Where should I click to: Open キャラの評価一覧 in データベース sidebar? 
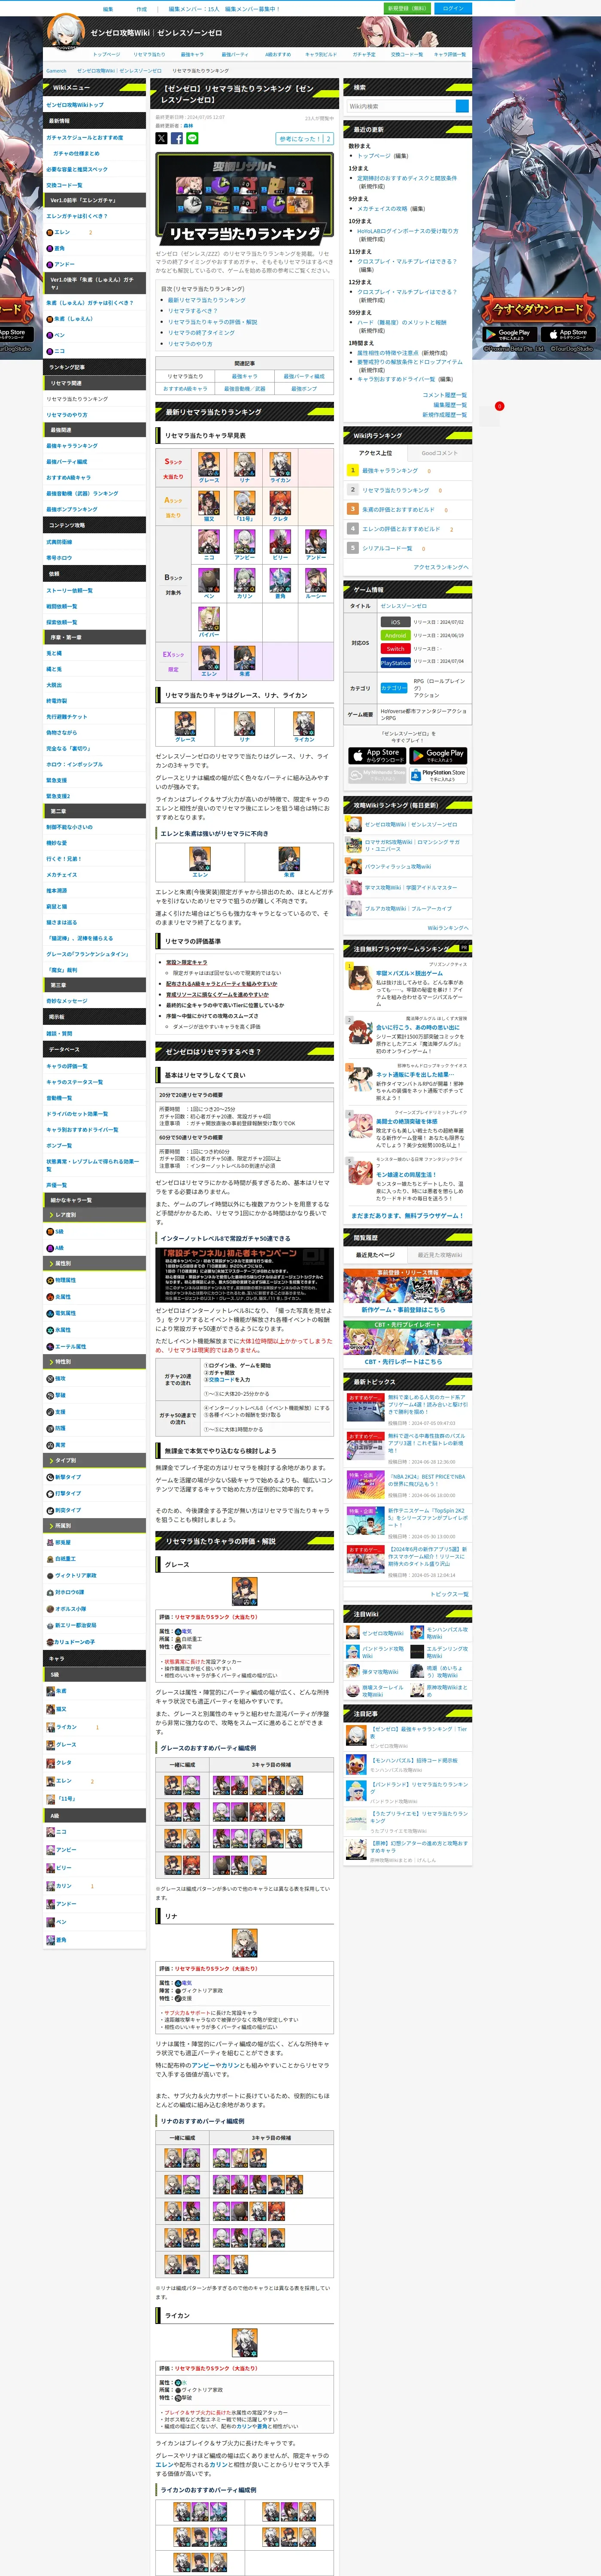67,1066
